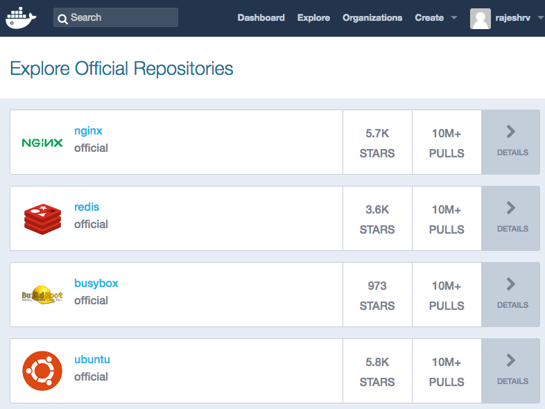Click the 973 stars count for busybox
545x409 pixels.
[377, 286]
